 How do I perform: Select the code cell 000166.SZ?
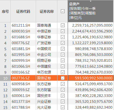[23, 72]
